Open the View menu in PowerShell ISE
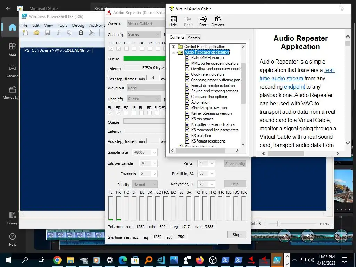 (48, 25)
